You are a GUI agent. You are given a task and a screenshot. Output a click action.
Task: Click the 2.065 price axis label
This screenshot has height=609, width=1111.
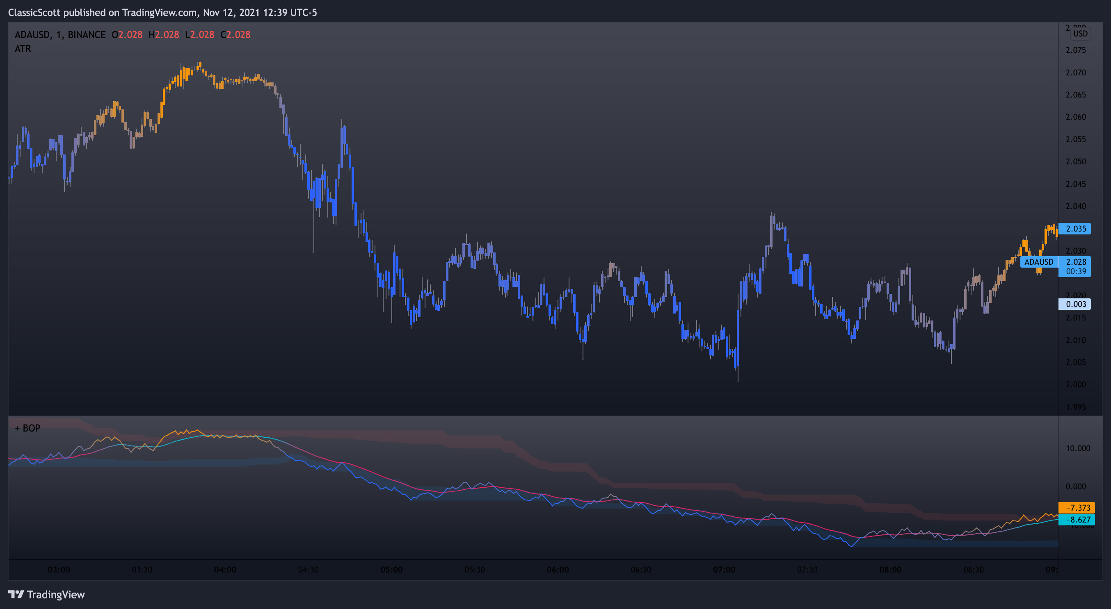(x=1076, y=95)
